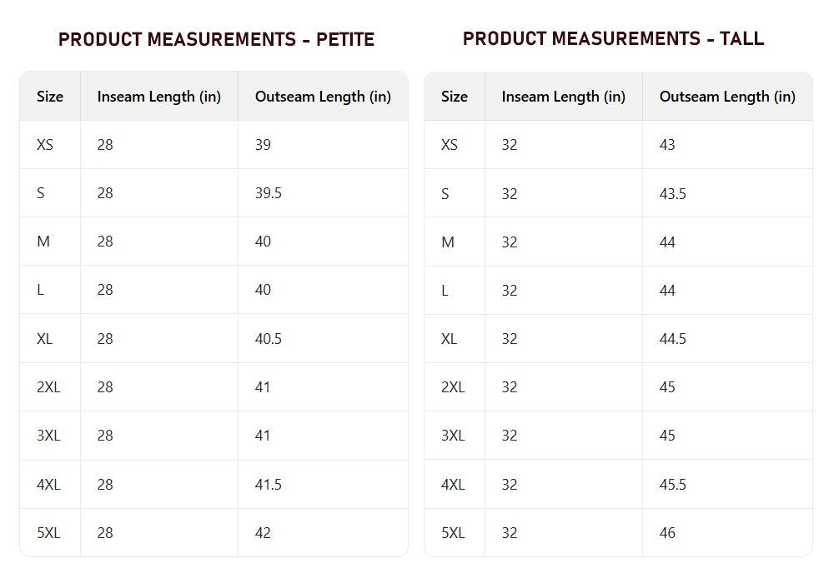Viewport: 834px width, 583px height.
Task: Select Inseam Length header in Petite table
Action: pos(159,97)
